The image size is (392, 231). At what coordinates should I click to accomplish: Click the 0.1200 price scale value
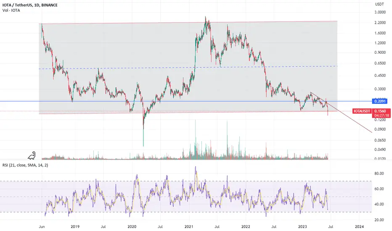click(x=380, y=120)
